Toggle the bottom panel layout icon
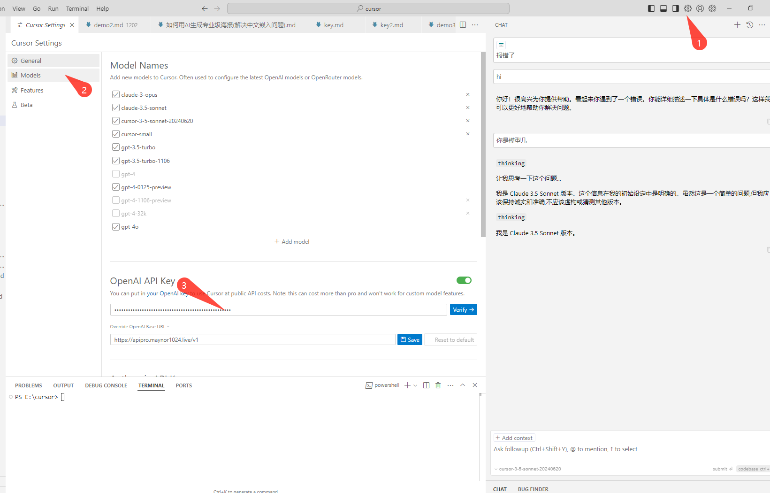 (663, 8)
